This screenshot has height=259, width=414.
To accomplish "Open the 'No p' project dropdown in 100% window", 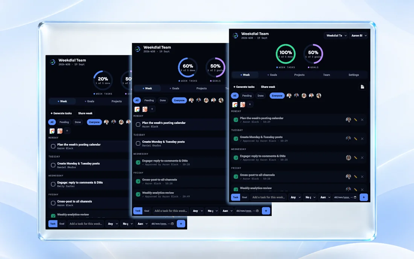I will coord(310,197).
